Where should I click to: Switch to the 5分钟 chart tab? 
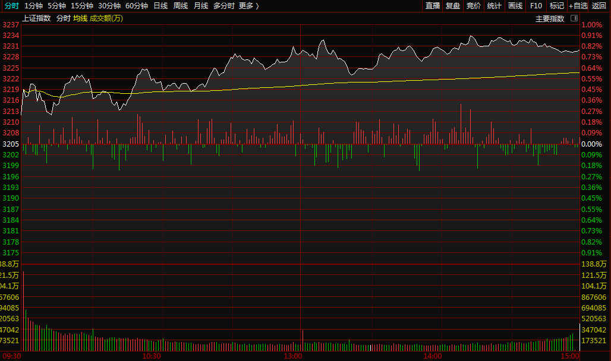(56, 5)
